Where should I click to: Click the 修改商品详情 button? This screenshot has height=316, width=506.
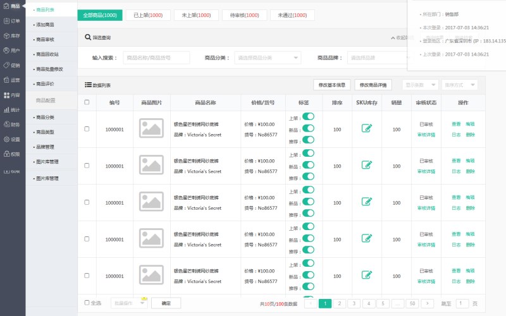[373, 85]
